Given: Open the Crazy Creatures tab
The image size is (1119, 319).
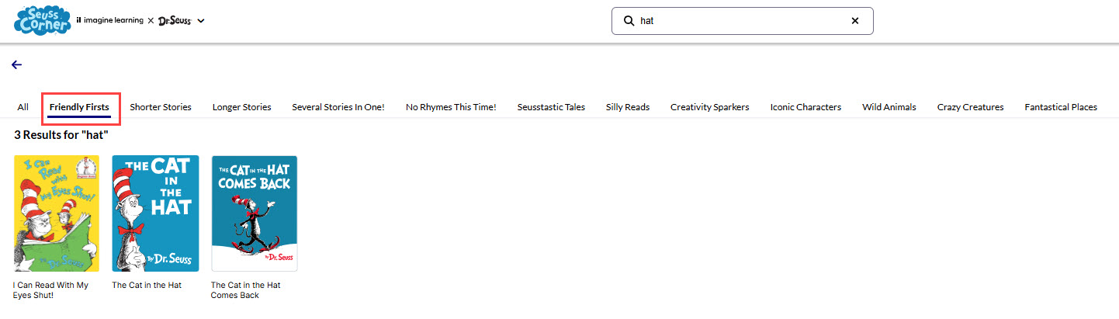Looking at the screenshot, I should click(x=970, y=107).
